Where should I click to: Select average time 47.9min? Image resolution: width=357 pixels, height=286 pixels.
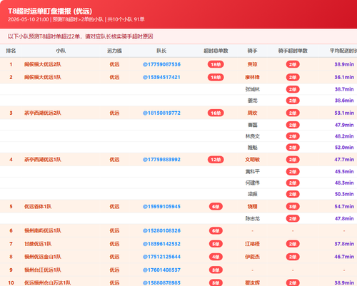coord(344,125)
